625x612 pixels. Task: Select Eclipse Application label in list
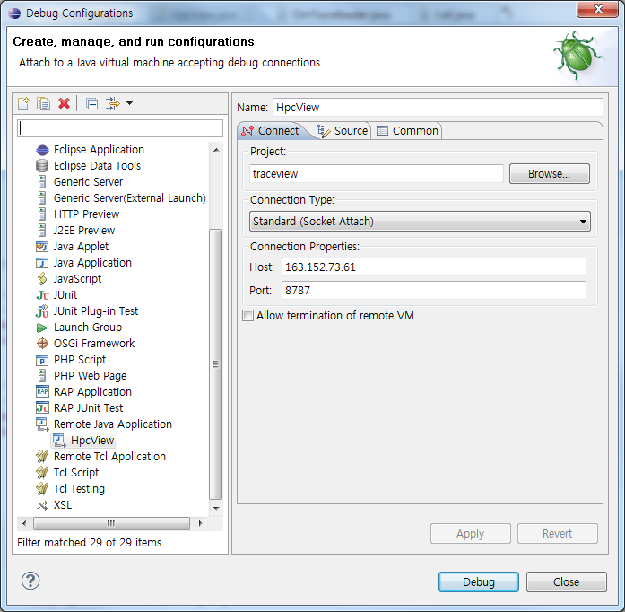click(x=99, y=150)
